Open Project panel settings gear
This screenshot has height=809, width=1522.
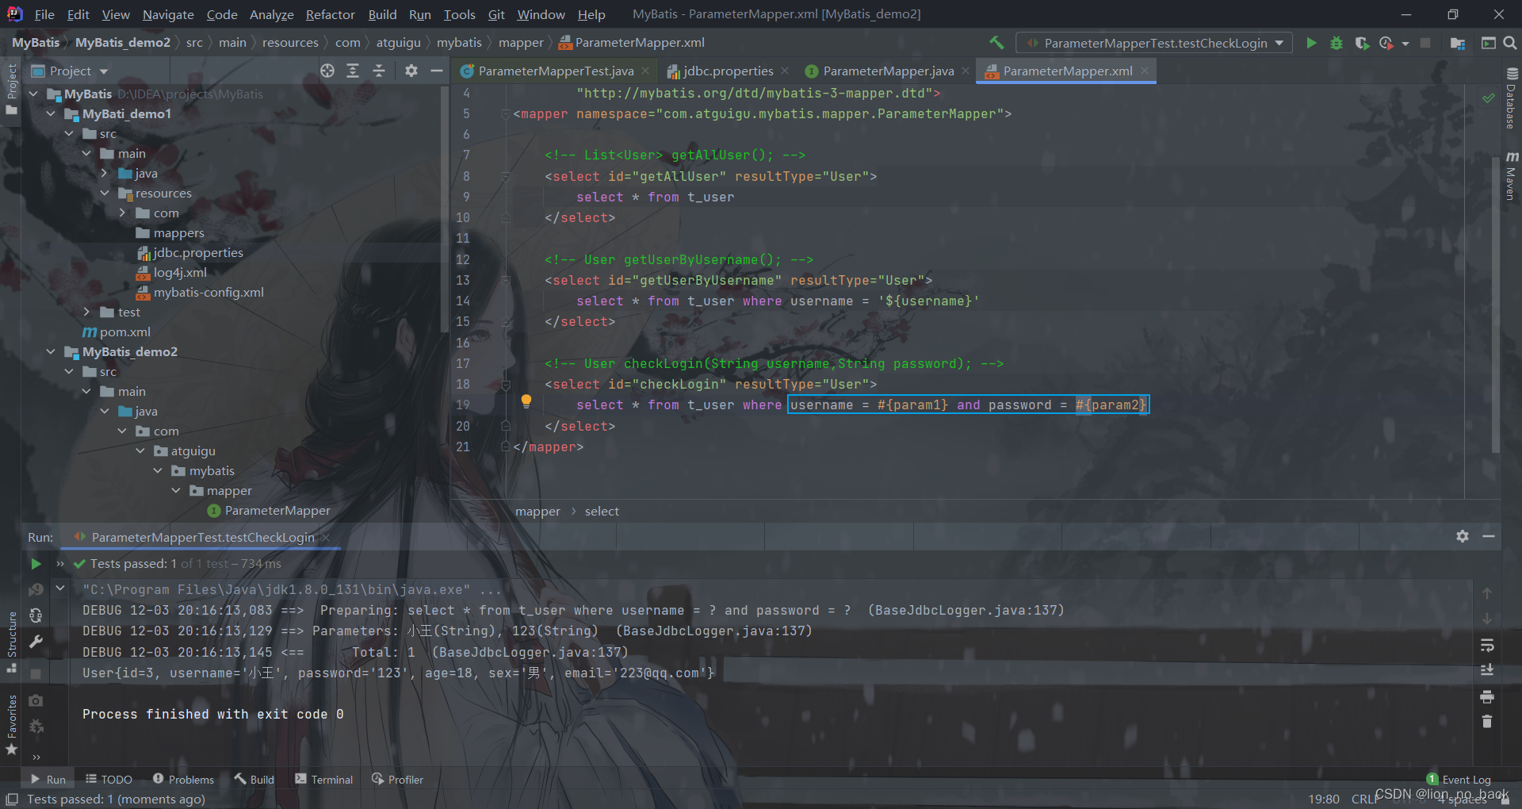[x=411, y=71]
